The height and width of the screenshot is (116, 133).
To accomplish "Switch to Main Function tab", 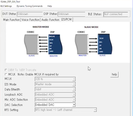I will click(x=11, y=20).
